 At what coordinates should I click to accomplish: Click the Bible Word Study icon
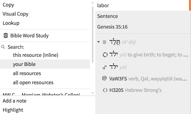click(x=6, y=35)
